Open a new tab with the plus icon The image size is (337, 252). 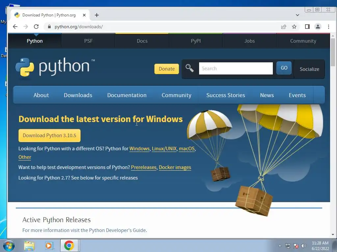tap(97, 15)
